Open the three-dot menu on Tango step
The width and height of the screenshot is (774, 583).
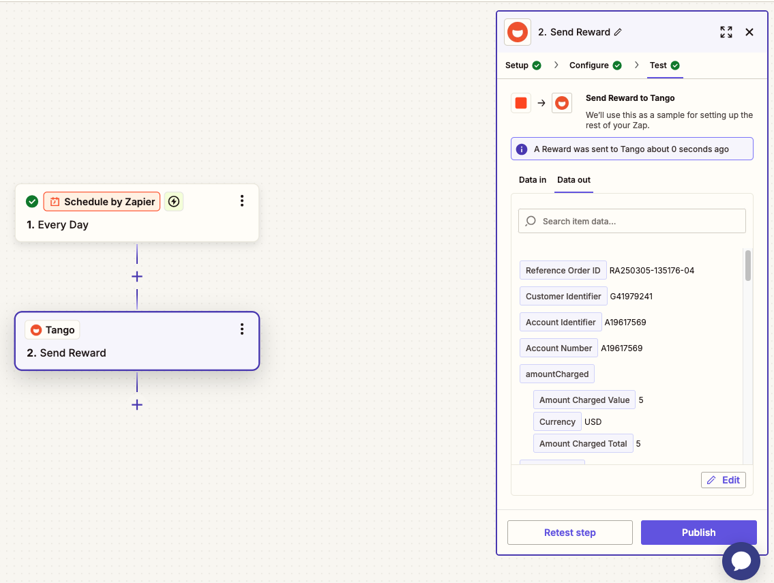(242, 329)
